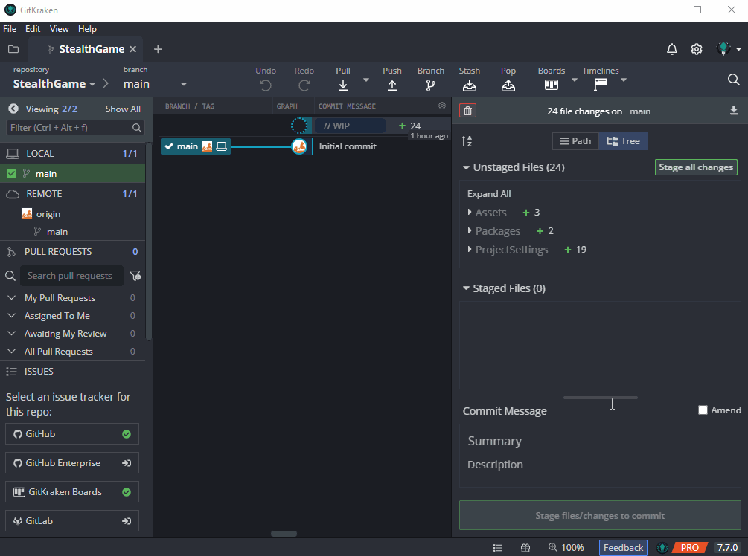The height and width of the screenshot is (556, 748).
Task: Click Stage all changes button
Action: [696, 167]
